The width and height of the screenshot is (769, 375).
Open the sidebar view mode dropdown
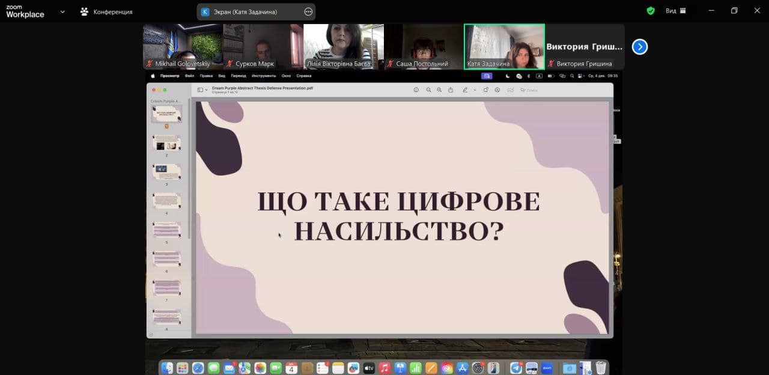(202, 90)
